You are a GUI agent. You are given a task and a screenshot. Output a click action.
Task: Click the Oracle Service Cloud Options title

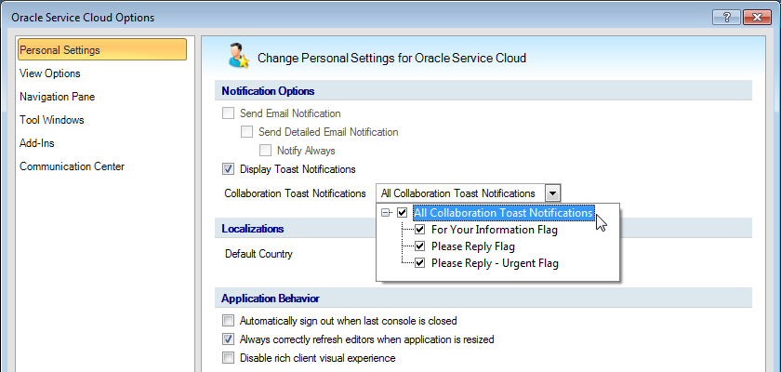coord(83,18)
